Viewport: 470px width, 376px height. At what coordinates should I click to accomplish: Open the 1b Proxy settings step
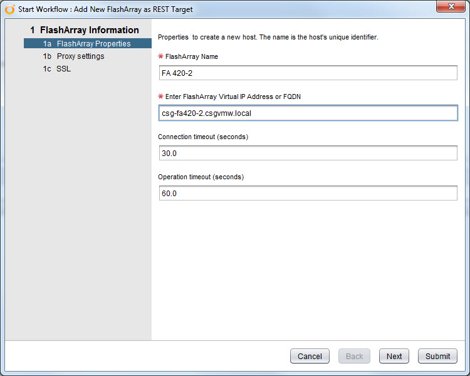click(73, 56)
